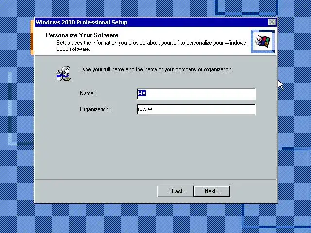Click the "Type your full name" instruction text
The width and height of the screenshot is (311, 233).
(x=156, y=69)
